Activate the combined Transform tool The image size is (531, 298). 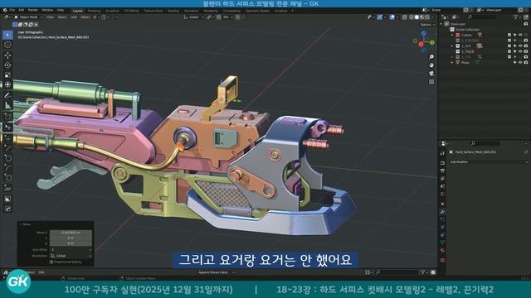click(x=7, y=84)
